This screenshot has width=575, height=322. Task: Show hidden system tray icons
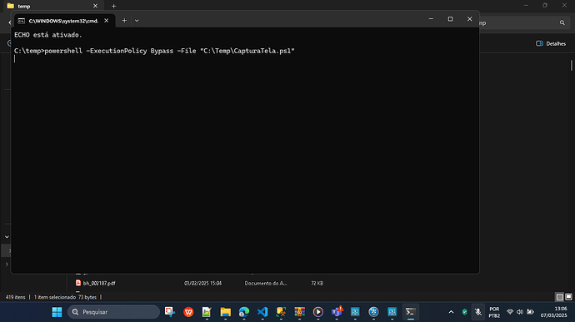pyautogui.click(x=451, y=312)
